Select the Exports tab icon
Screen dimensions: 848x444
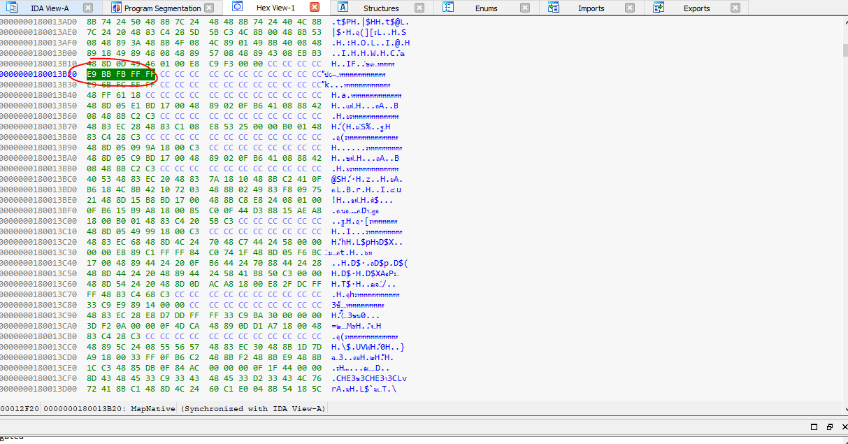click(659, 8)
